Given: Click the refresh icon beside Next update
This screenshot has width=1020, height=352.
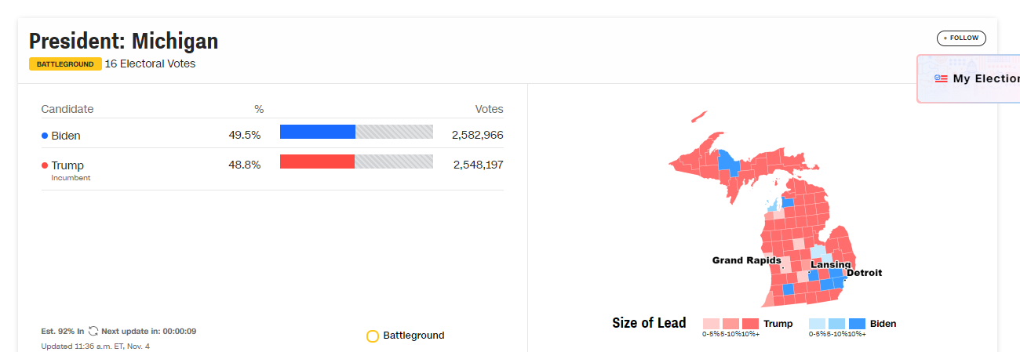Looking at the screenshot, I should pos(93,331).
